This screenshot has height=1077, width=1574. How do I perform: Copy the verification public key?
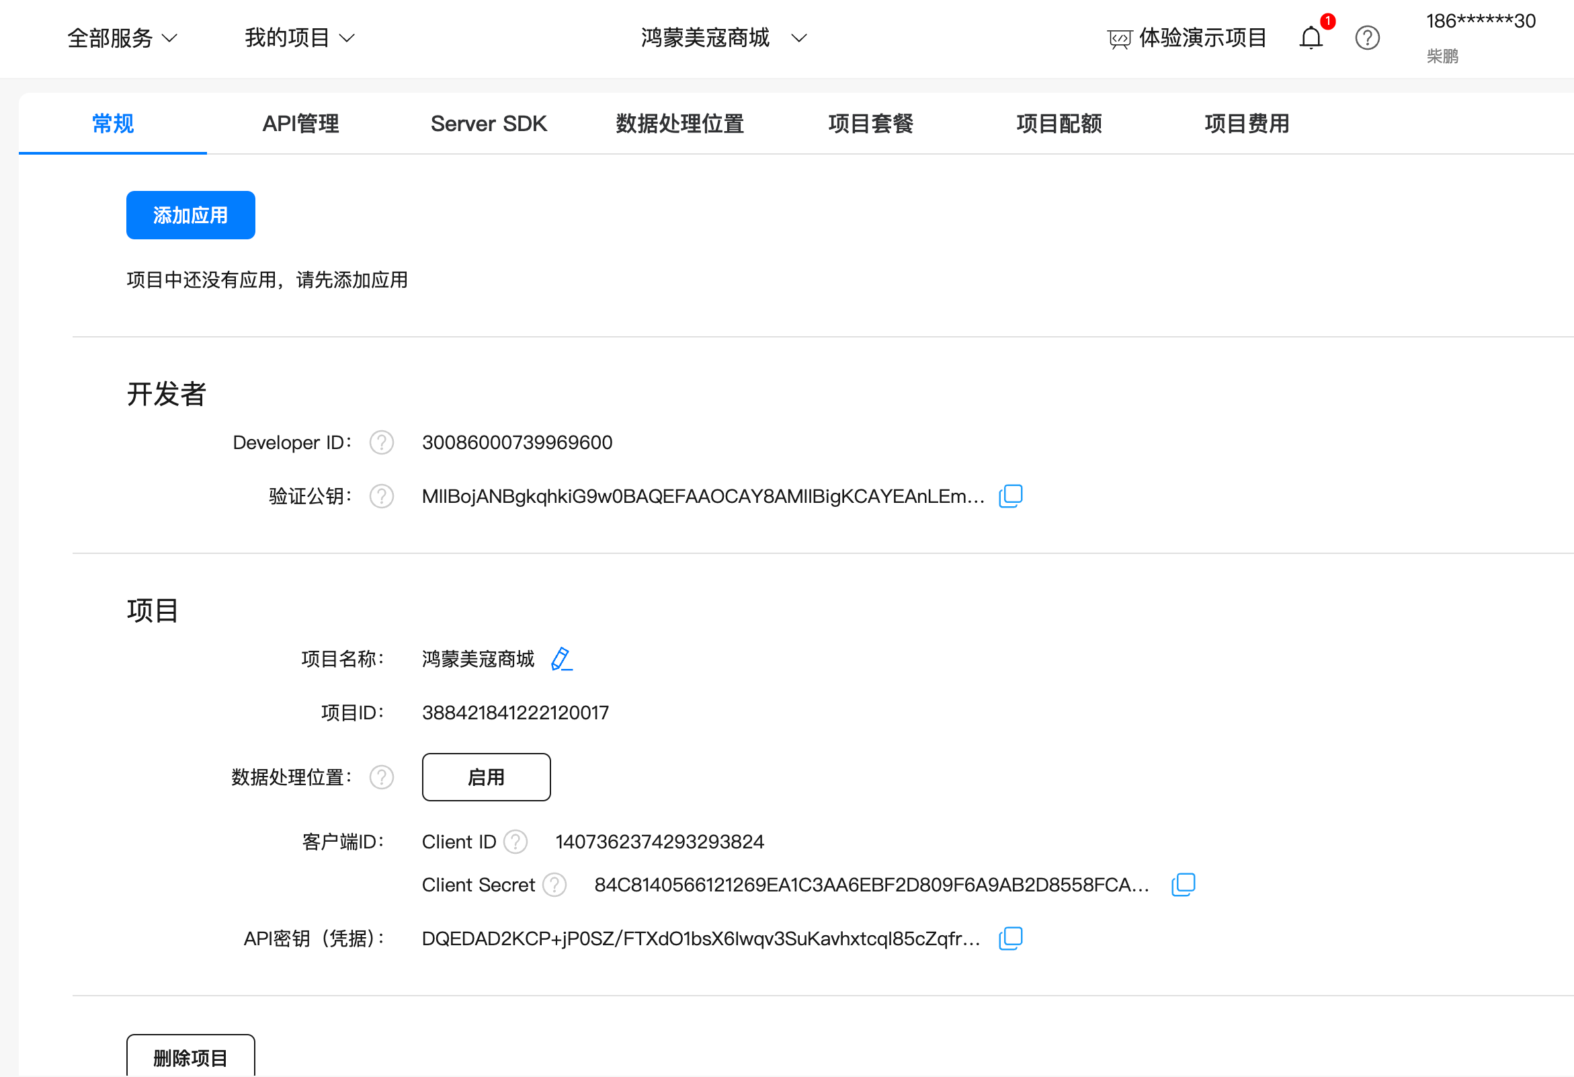click(1010, 497)
